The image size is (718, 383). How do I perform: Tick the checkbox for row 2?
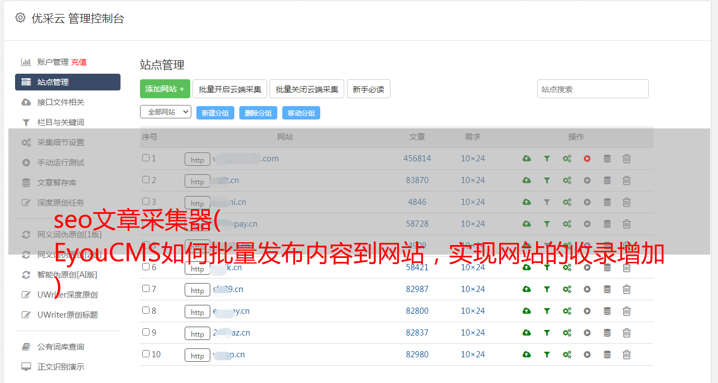(146, 180)
